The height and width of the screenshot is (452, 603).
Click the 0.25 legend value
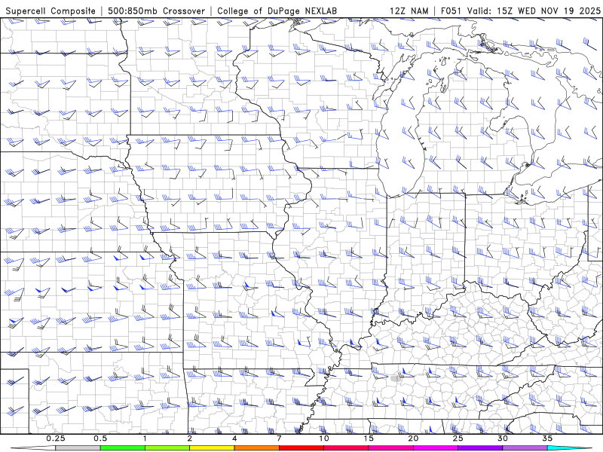56,438
